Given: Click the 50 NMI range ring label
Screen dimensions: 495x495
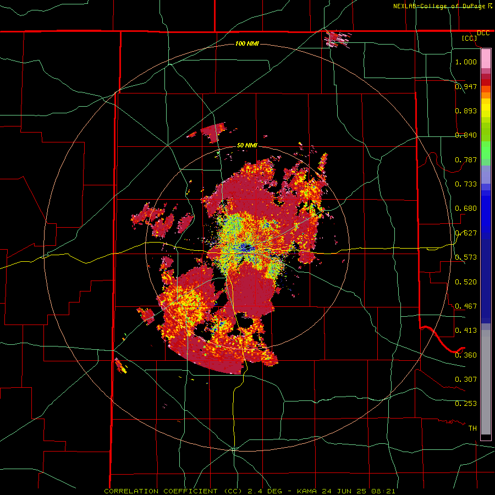Looking at the screenshot, I should [x=247, y=145].
